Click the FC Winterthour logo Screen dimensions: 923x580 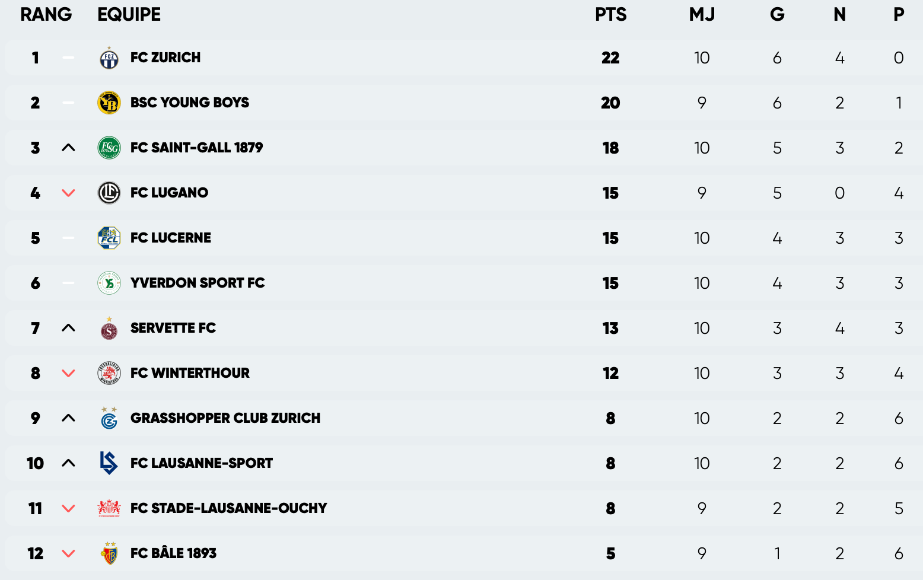tap(109, 373)
